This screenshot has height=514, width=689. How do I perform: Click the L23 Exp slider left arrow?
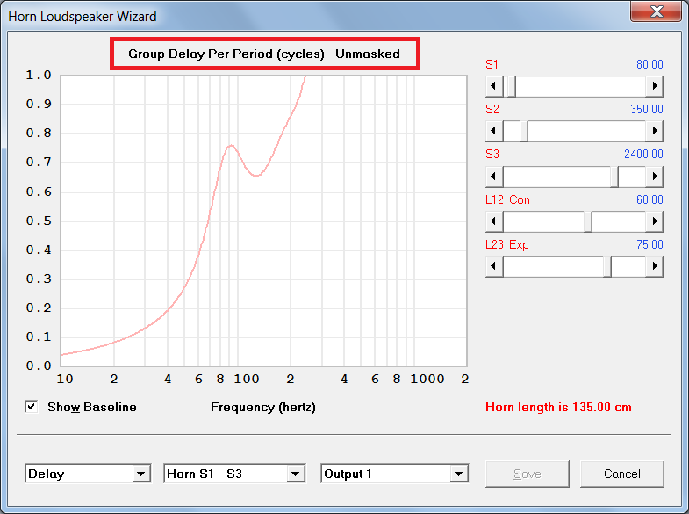pyautogui.click(x=494, y=266)
